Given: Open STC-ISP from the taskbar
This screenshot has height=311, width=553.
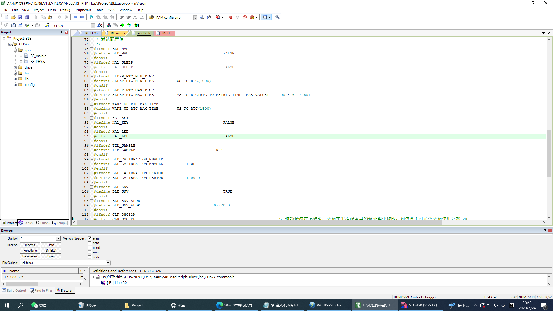Looking at the screenshot, I should click(x=421, y=305).
